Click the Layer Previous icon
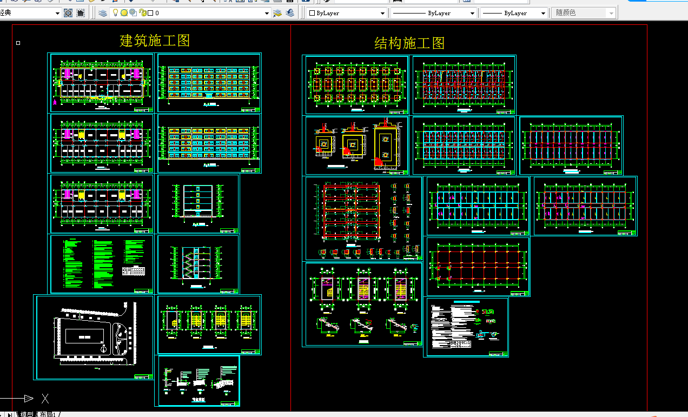Image resolution: width=688 pixels, height=417 pixels. pyautogui.click(x=290, y=13)
